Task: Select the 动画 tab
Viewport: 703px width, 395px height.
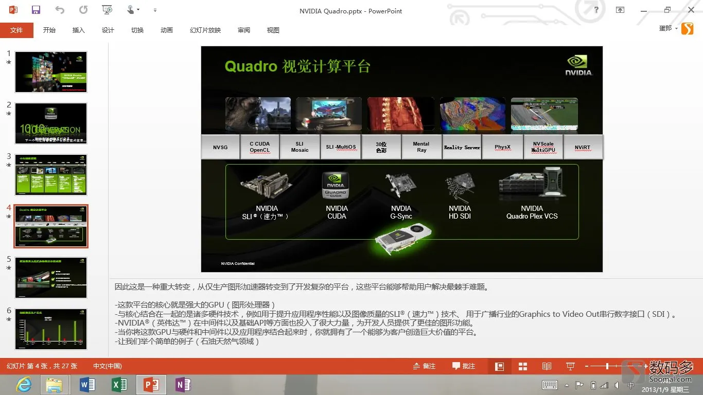Action: click(x=167, y=30)
